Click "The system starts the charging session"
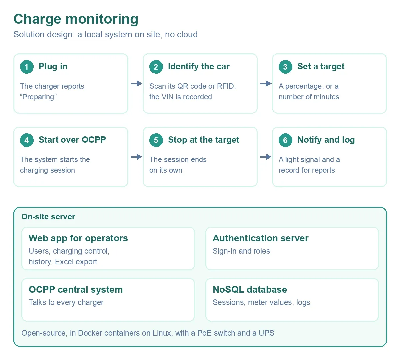Image resolution: width=400 pixels, height=360 pixels. click(55, 165)
